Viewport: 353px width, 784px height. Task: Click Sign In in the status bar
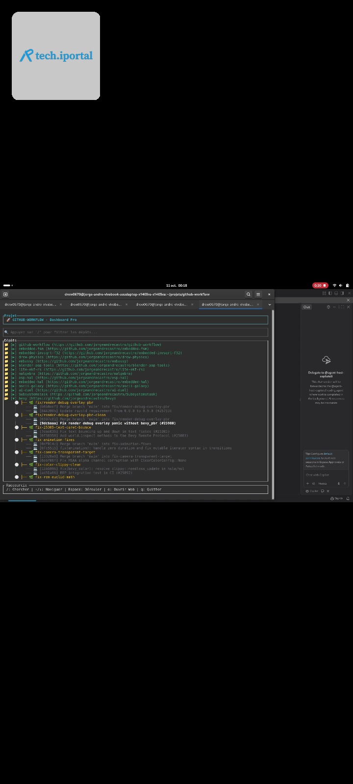[337, 498]
